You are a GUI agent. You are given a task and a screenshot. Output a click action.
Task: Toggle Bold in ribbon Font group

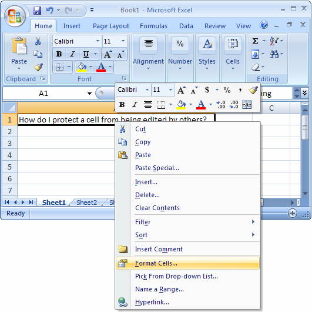pyautogui.click(x=59, y=54)
